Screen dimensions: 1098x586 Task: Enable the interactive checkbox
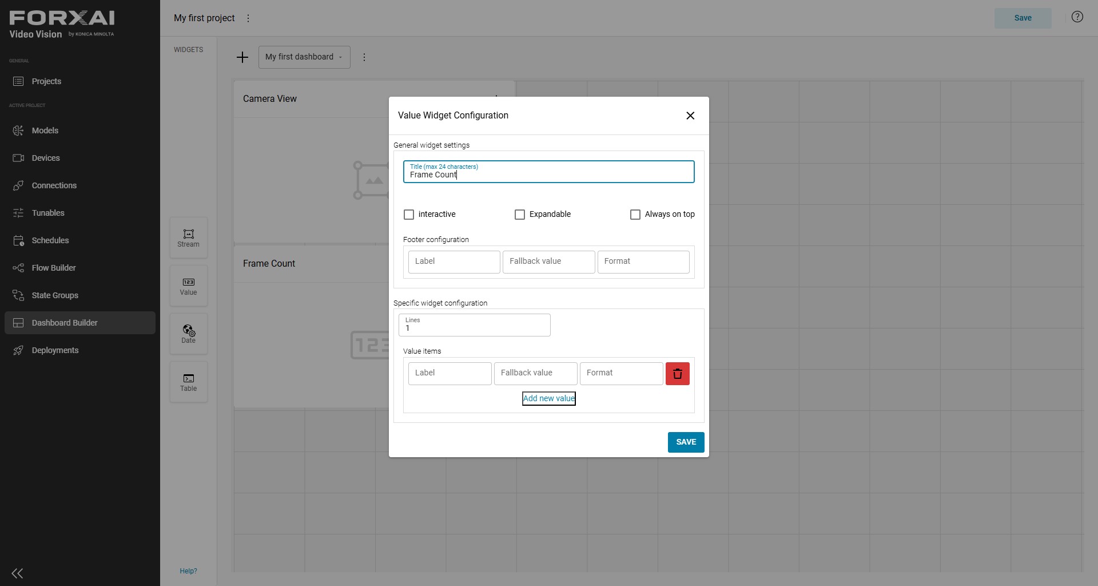pos(409,215)
